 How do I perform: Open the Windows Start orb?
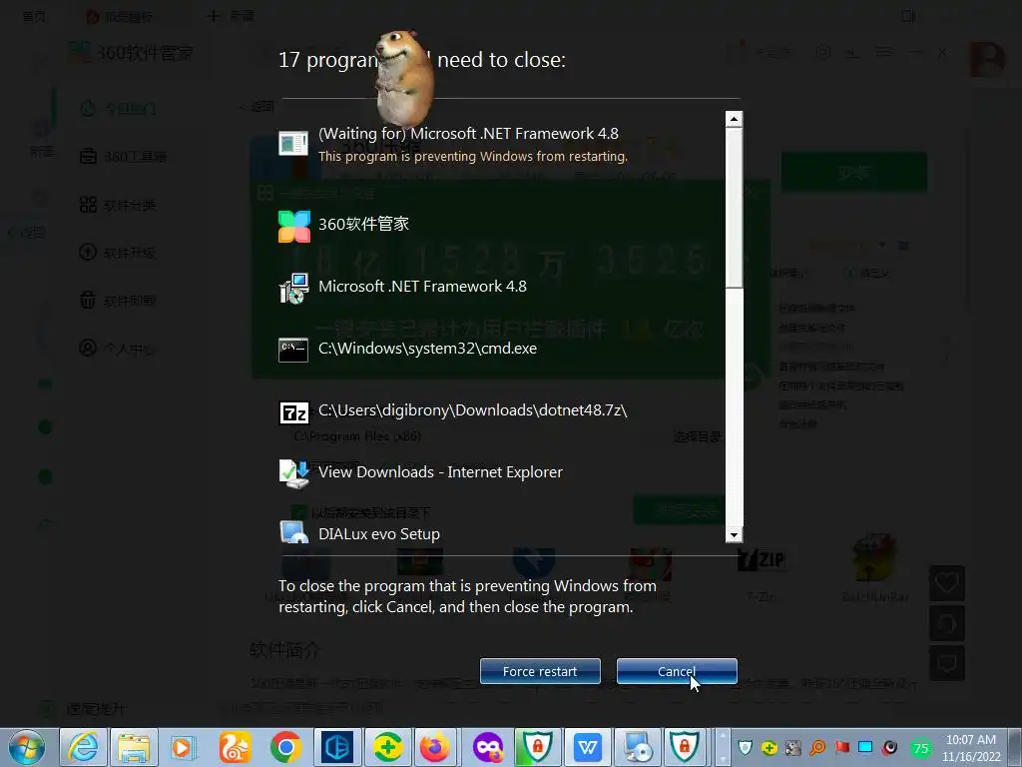pyautogui.click(x=27, y=747)
